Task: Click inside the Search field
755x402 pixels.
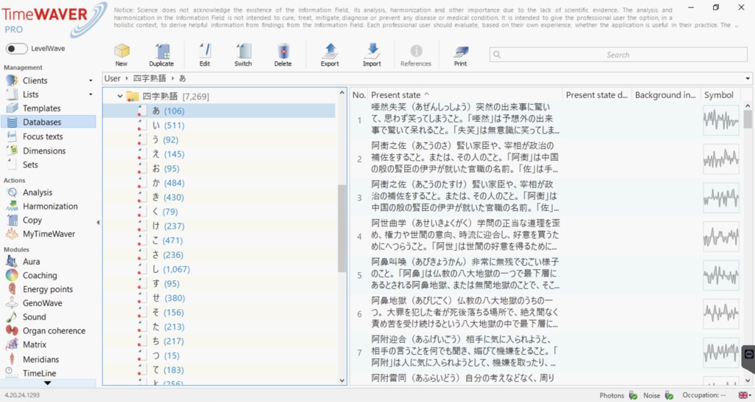Action: (x=619, y=55)
